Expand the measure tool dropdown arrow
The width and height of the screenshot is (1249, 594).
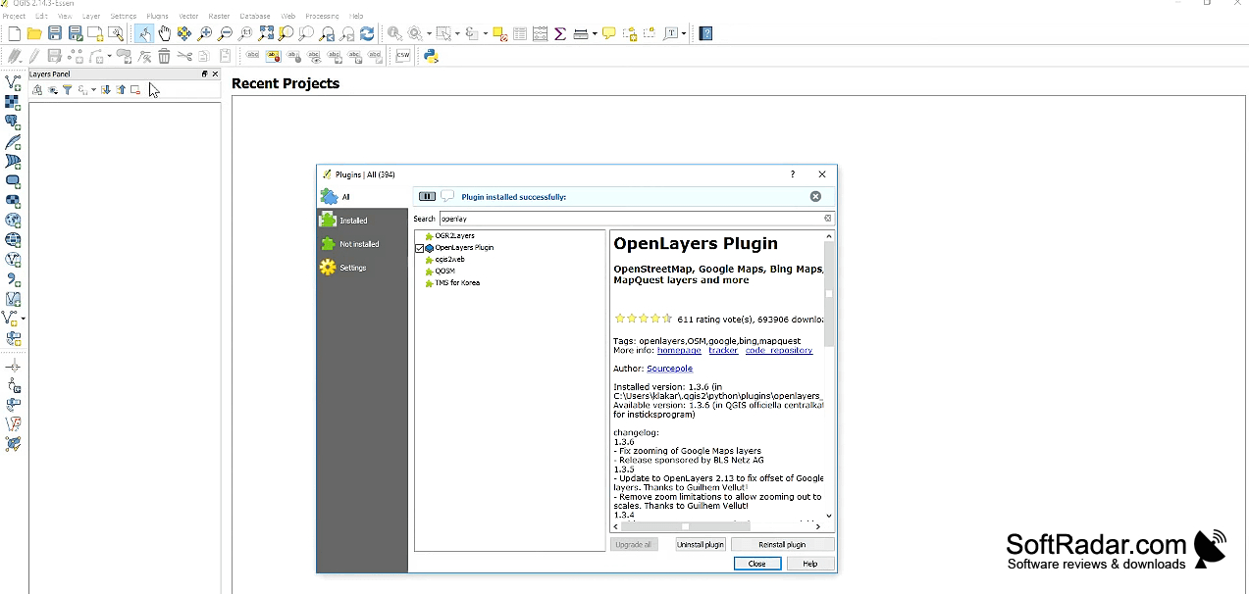[x=595, y=33]
